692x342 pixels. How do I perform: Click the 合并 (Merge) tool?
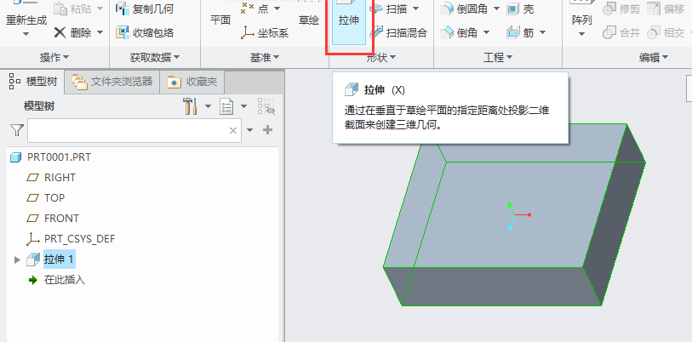[621, 32]
